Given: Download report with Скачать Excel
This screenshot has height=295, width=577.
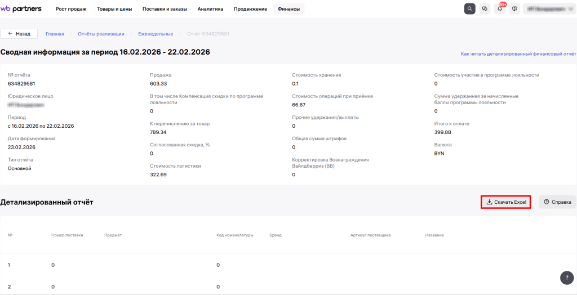Looking at the screenshot, I should point(506,202).
